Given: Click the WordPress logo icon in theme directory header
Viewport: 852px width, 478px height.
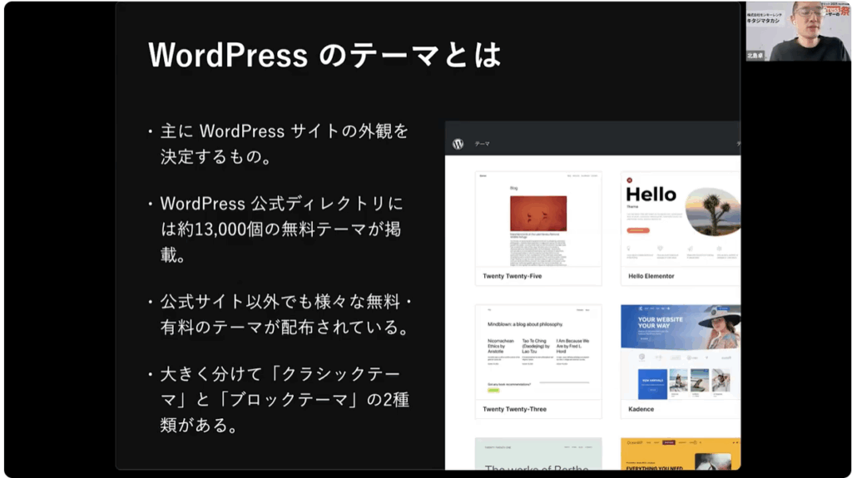Looking at the screenshot, I should click(458, 144).
